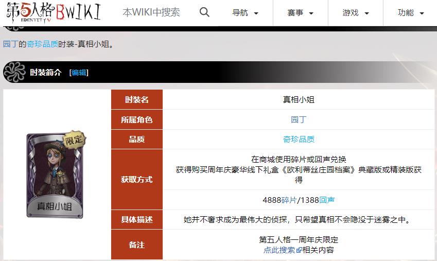Open the 导航 dropdown menu
The height and width of the screenshot is (261, 437).
coord(245,13)
